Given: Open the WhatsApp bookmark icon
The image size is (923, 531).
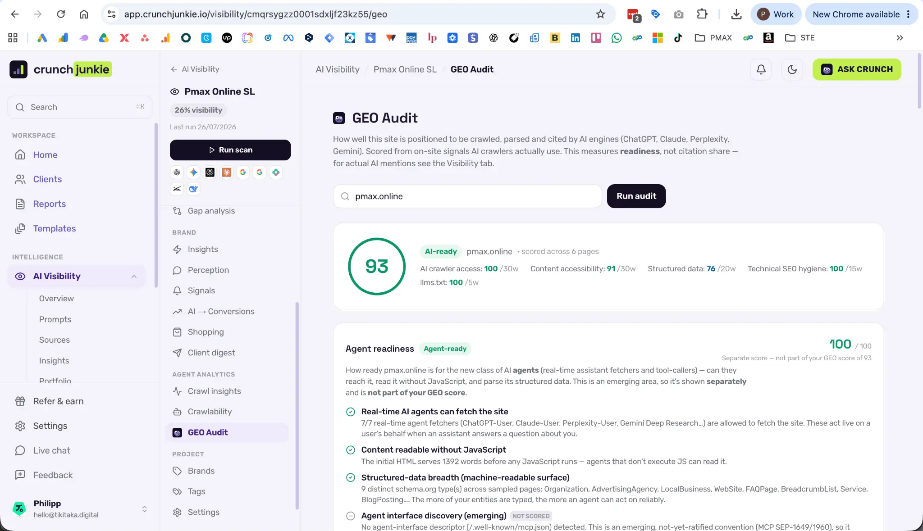Looking at the screenshot, I should [x=617, y=38].
